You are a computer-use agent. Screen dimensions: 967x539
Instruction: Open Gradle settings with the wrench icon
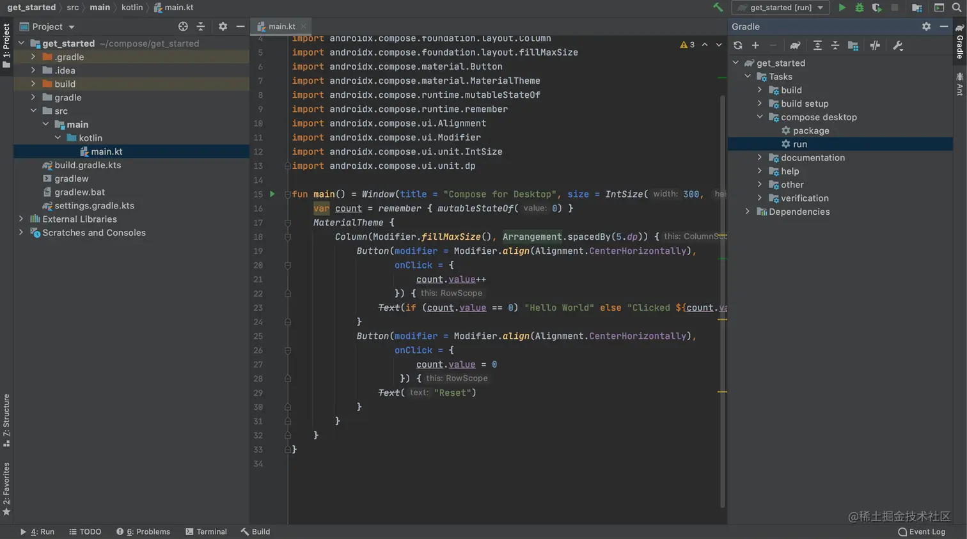pos(898,45)
